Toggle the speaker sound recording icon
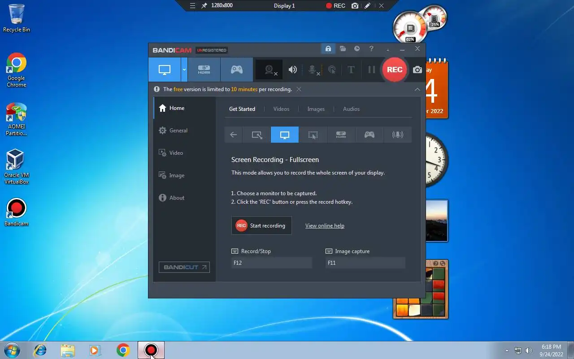 pos(293,70)
